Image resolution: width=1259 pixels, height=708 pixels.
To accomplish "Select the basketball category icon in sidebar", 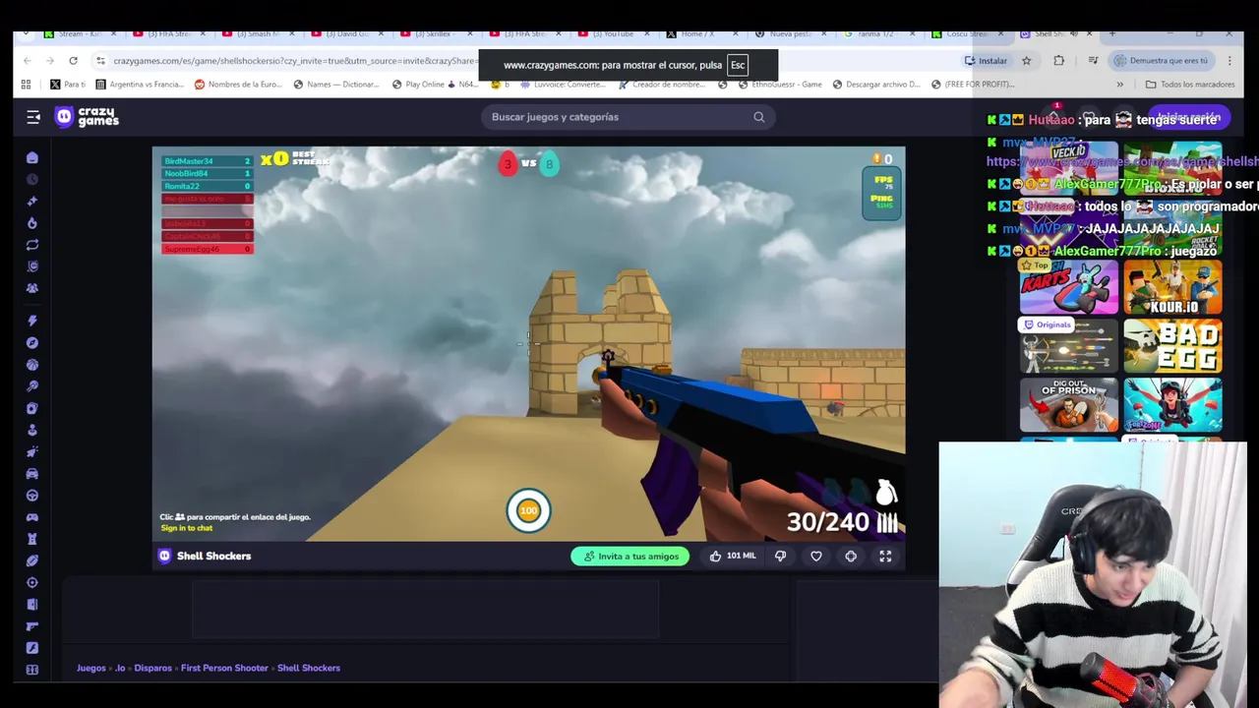I will tap(32, 365).
